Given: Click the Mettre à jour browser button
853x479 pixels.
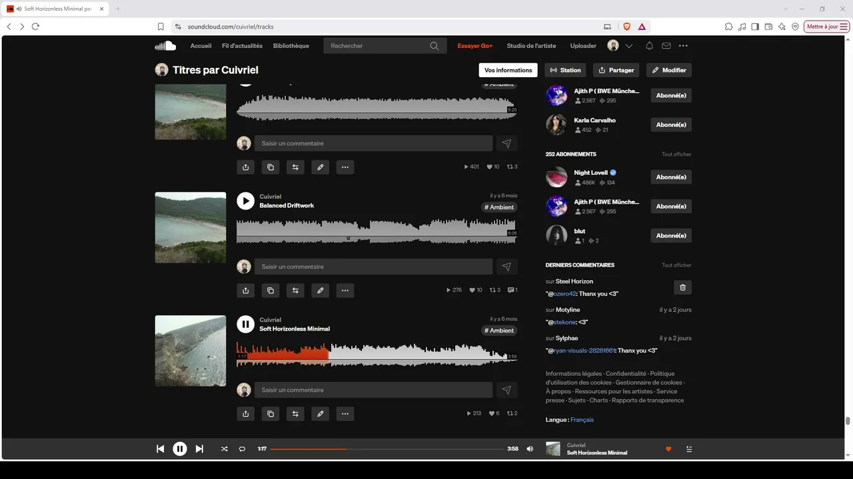Looking at the screenshot, I should (x=827, y=27).
